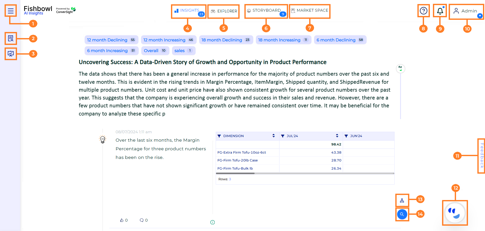Screen dimensions: 485x231
Task: Click the hierarchy diagram icon
Action: tap(402, 201)
